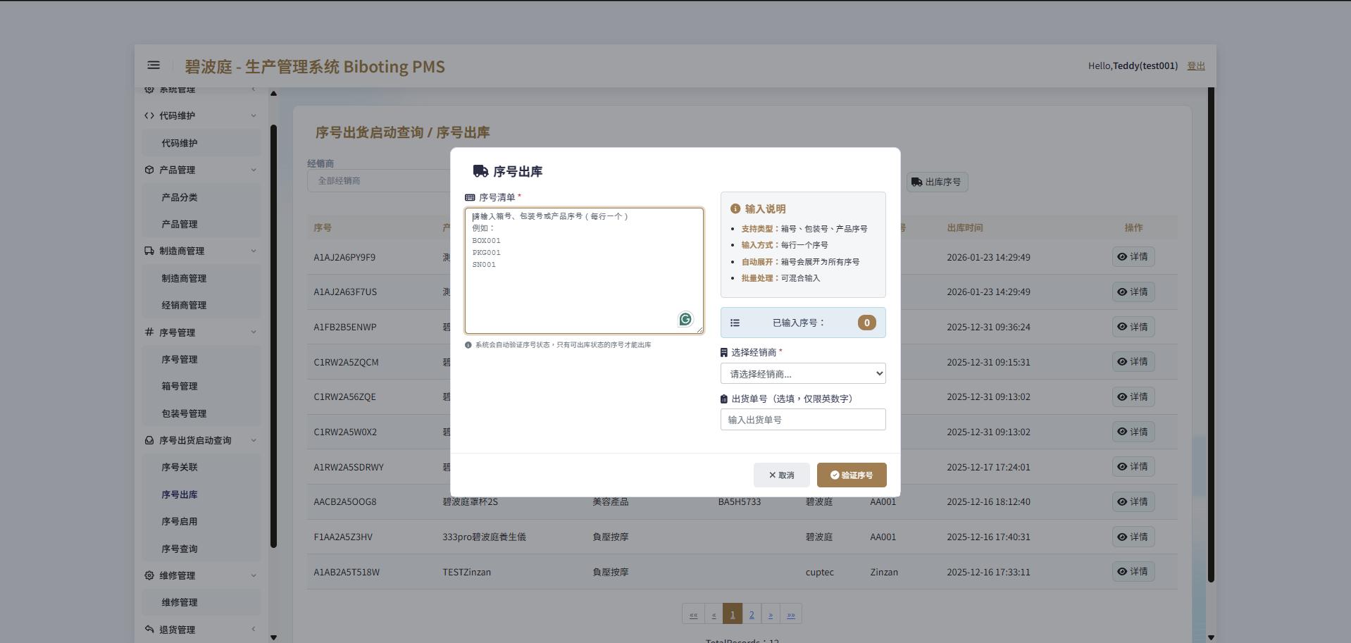Click the 代码维护 code brackets icon
Image resolution: width=1351 pixels, height=643 pixels.
pos(149,116)
